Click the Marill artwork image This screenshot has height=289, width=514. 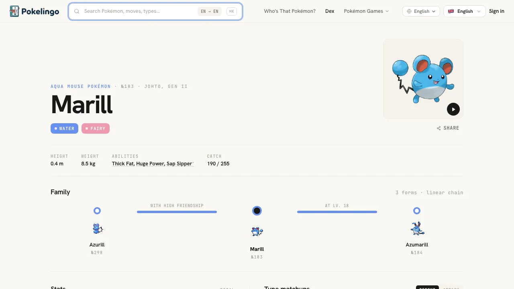[423, 79]
